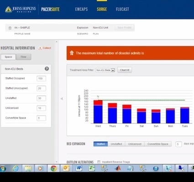
Task: Click the Collect link
Action: pyautogui.click(x=47, y=48)
